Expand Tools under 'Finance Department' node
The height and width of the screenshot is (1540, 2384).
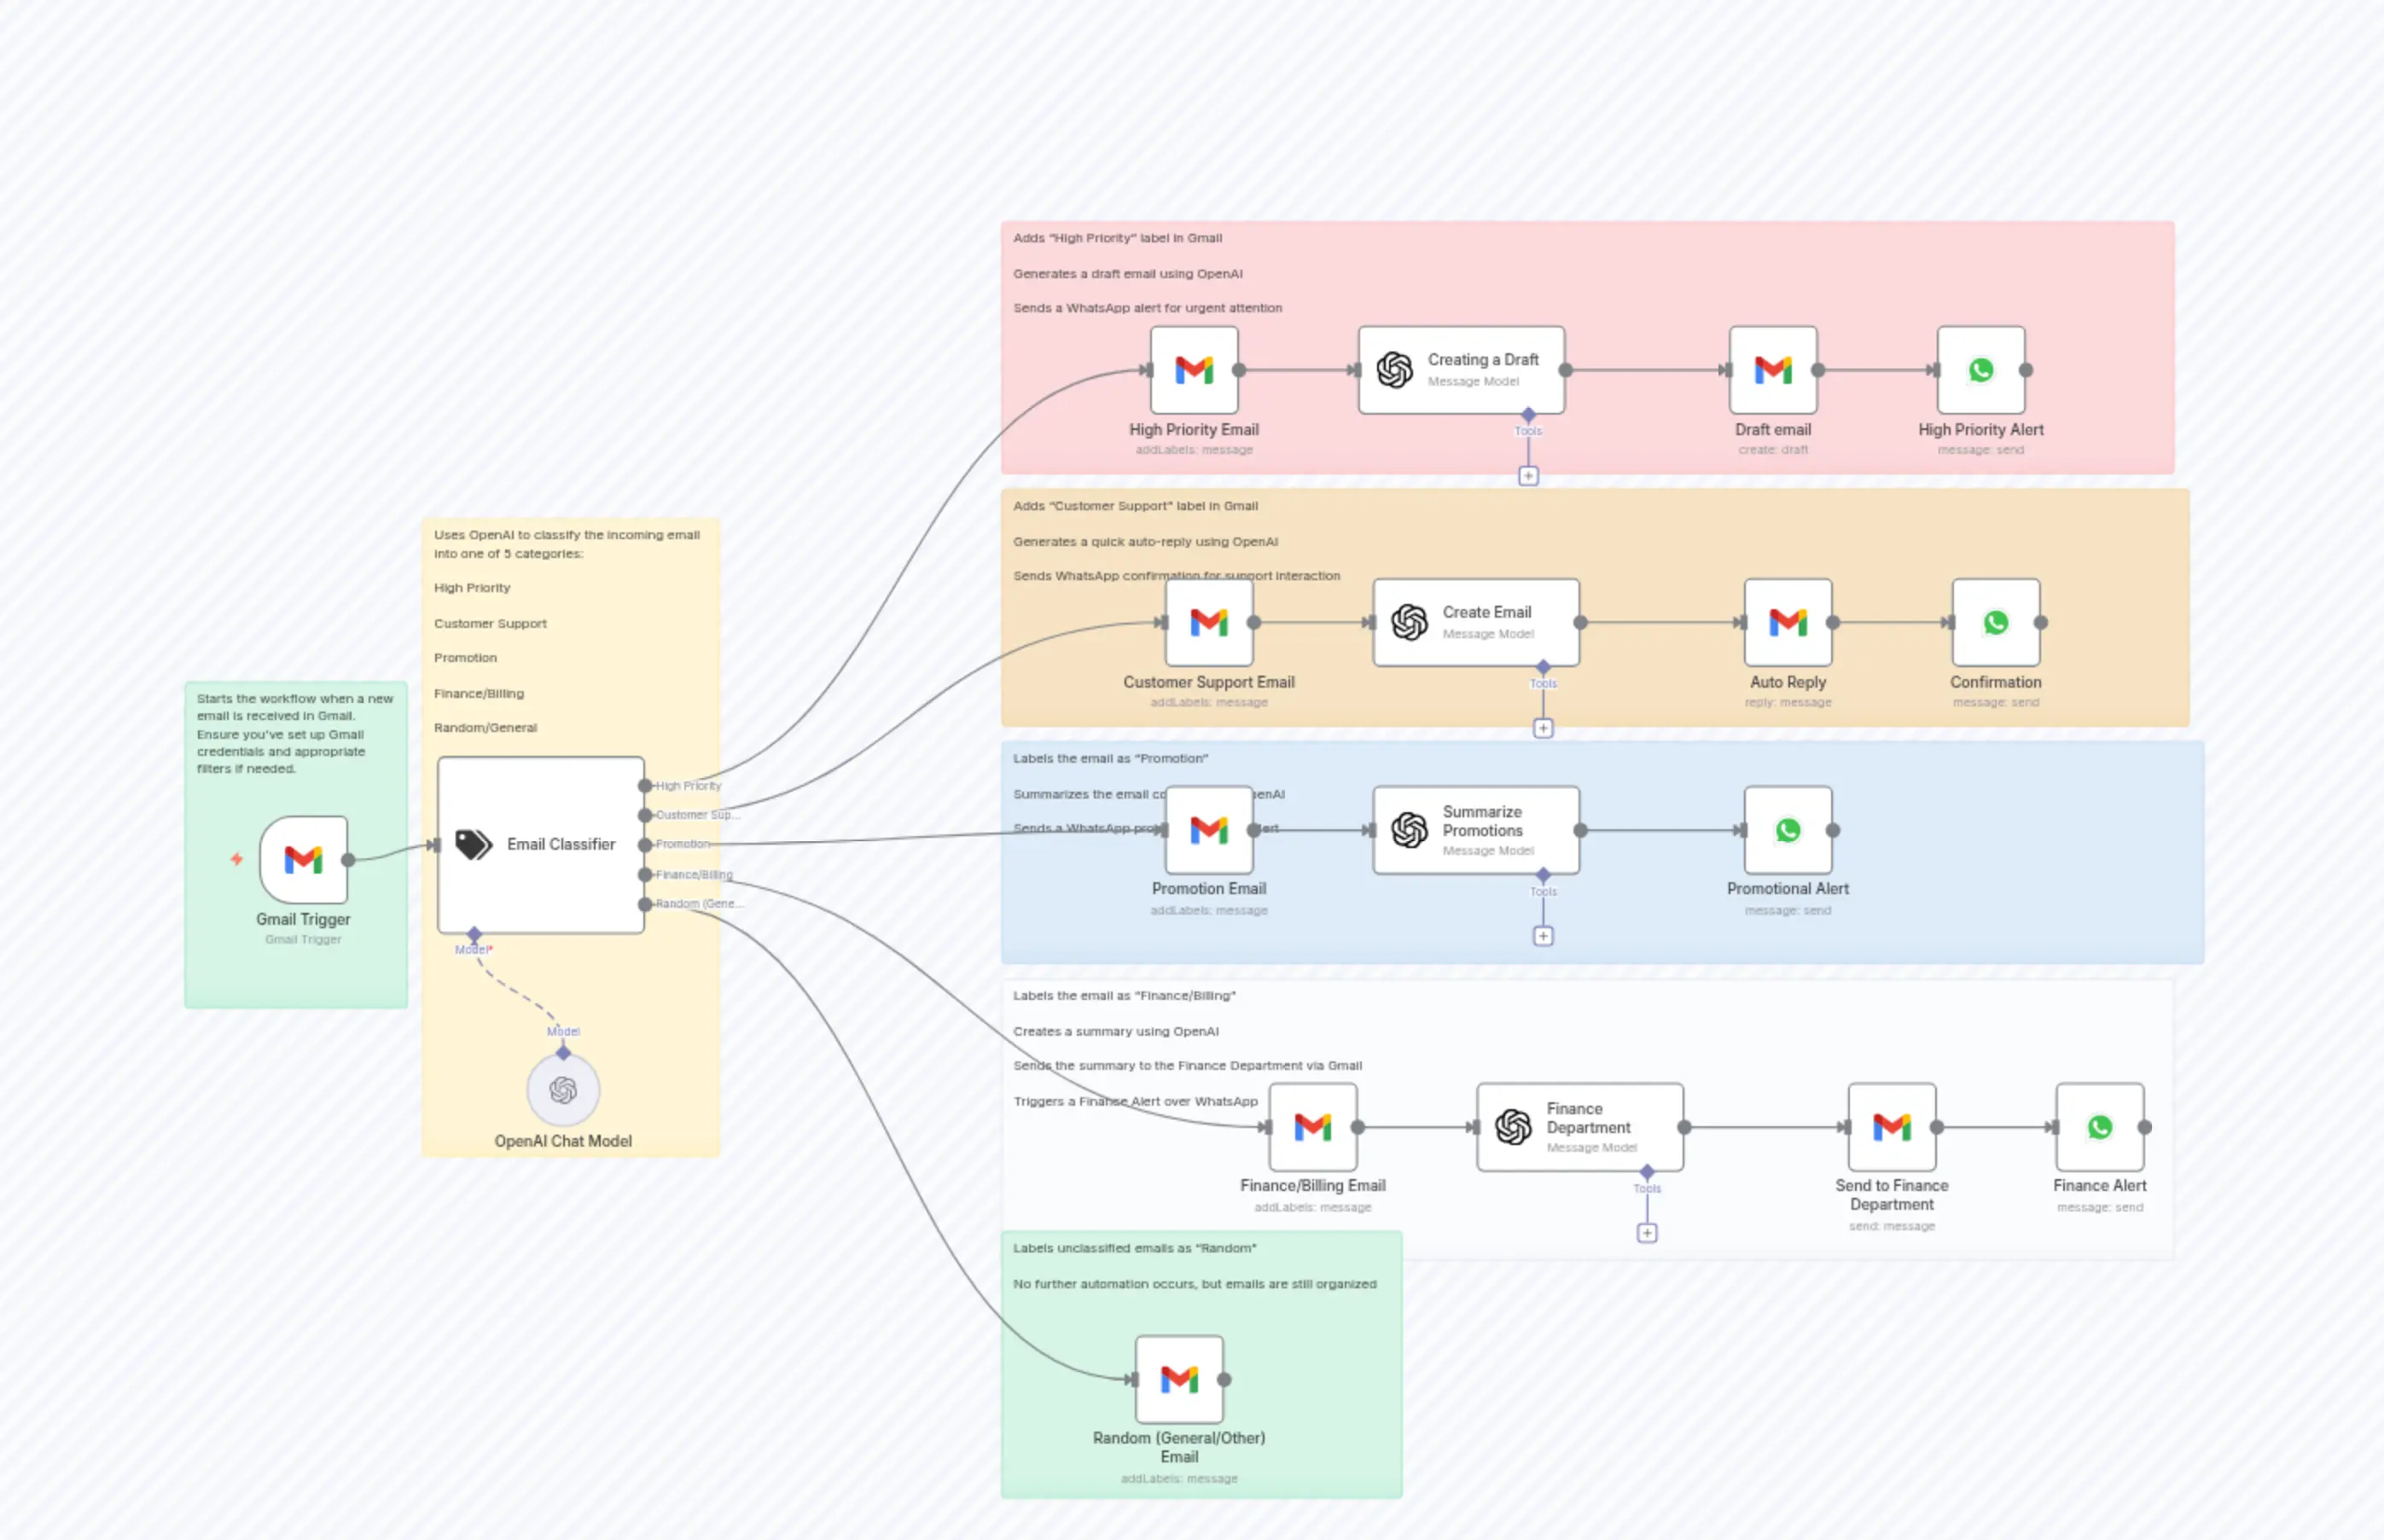[1647, 1232]
